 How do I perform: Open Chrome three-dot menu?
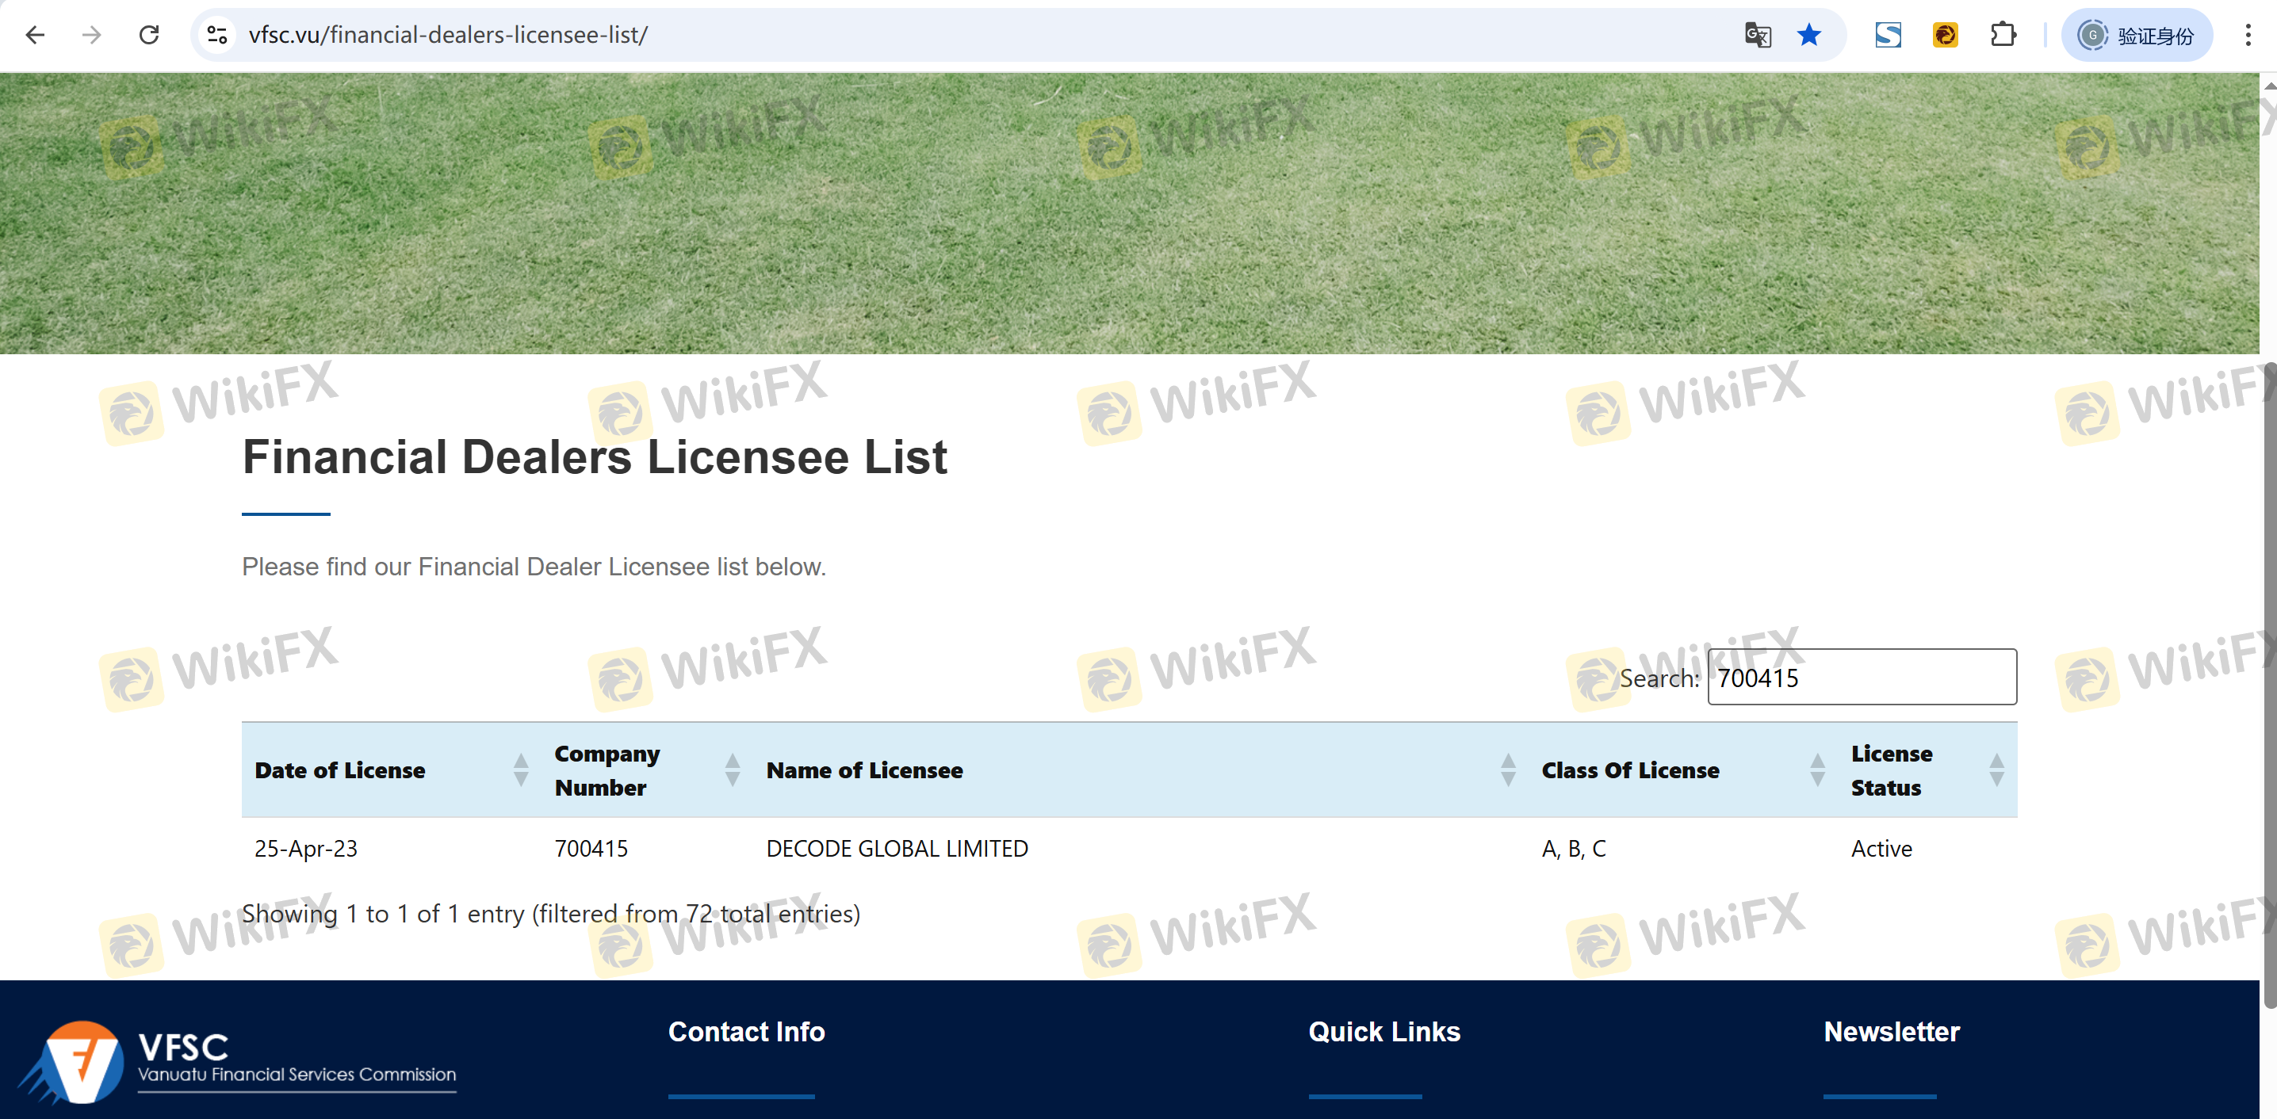click(x=2248, y=36)
